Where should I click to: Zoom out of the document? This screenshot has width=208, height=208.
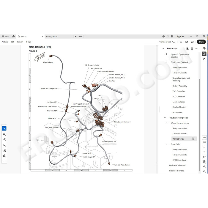pos(204,171)
